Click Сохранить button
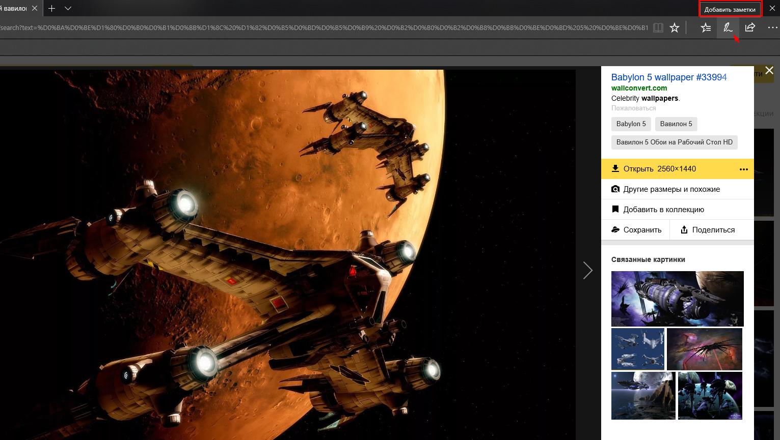This screenshot has height=440, width=780. coord(636,230)
